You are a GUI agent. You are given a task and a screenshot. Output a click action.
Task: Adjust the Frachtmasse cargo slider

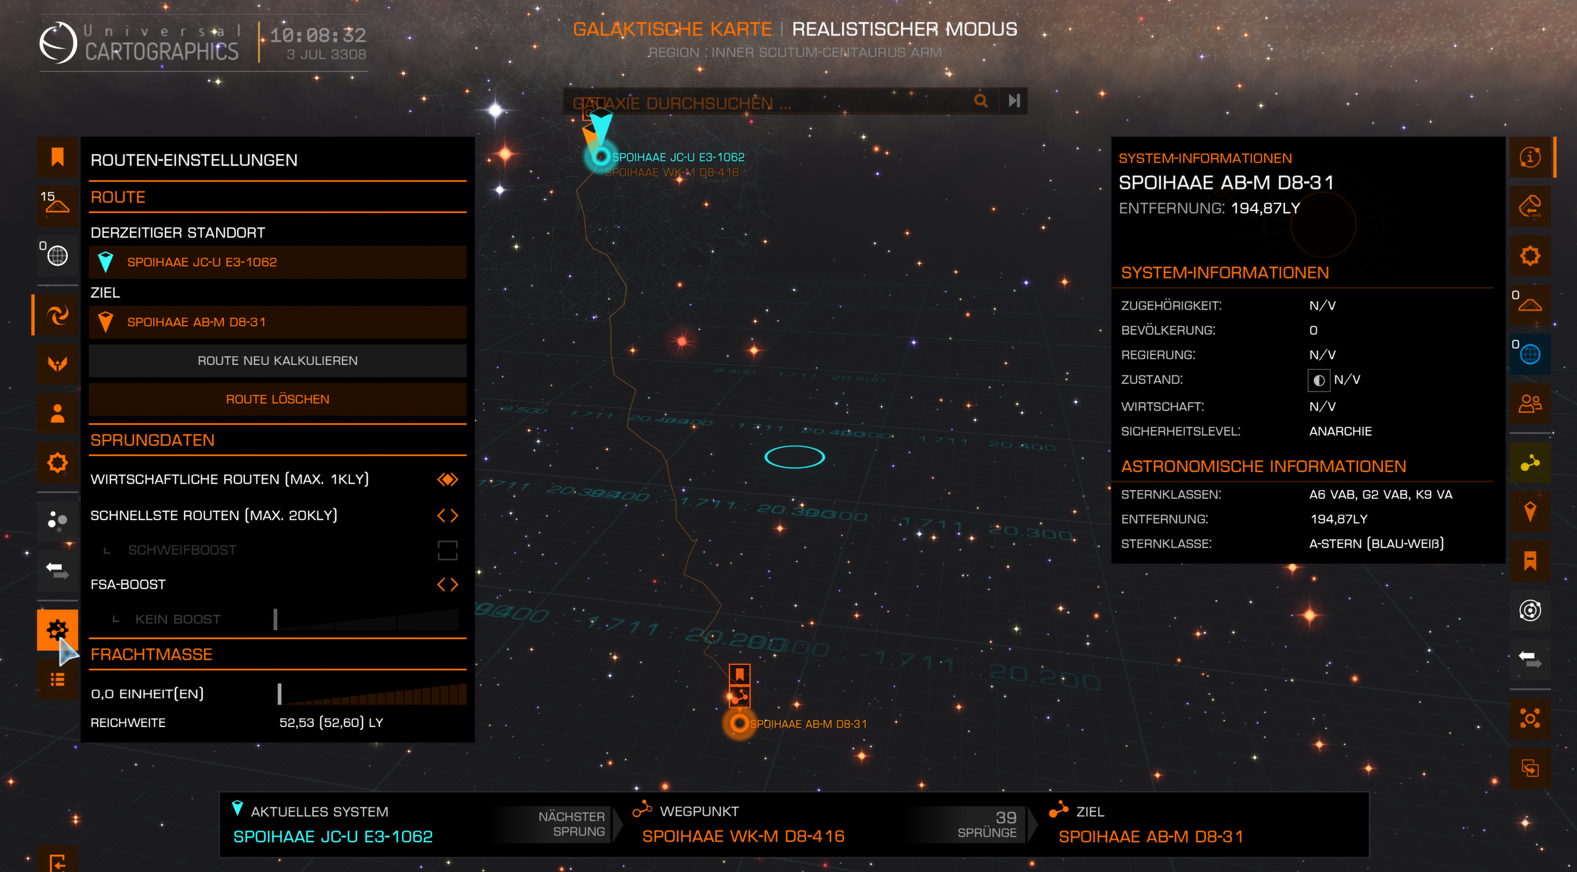pyautogui.click(x=372, y=693)
